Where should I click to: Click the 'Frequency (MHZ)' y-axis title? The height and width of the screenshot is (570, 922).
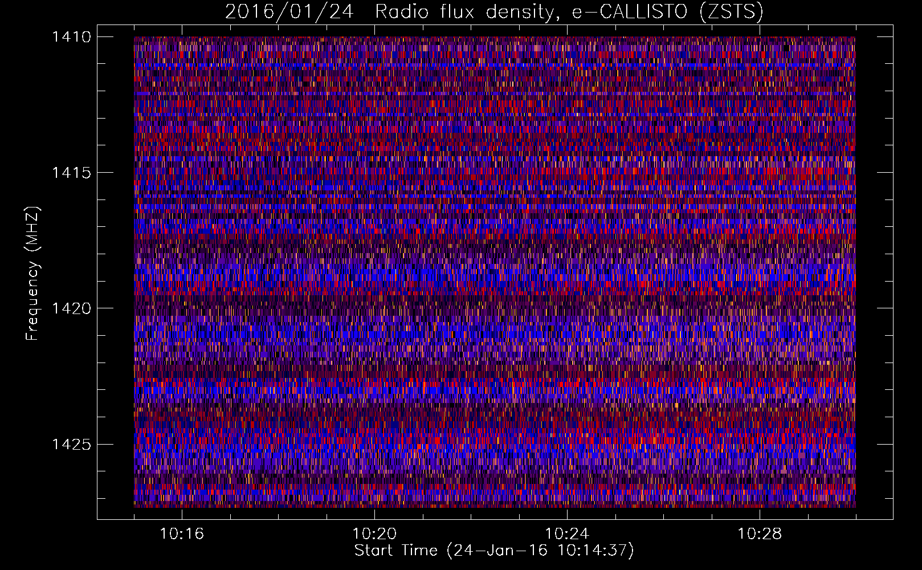(33, 274)
